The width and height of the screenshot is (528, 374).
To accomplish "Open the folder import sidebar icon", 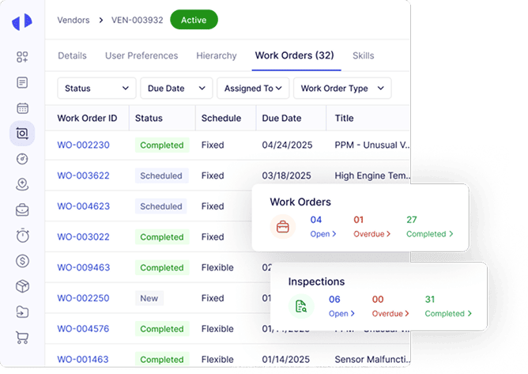I will 23,312.
